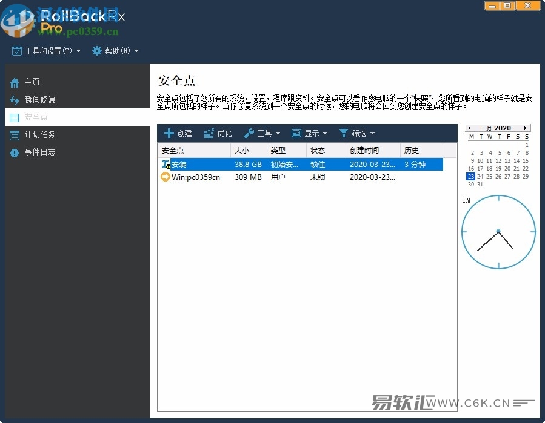This screenshot has height=423, width=545.
Task: Open the 主页 home page icon
Action: click(x=15, y=83)
